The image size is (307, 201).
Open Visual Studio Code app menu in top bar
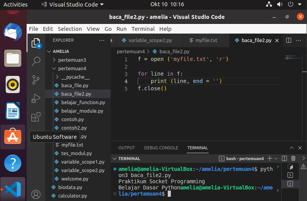(x=72, y=4)
